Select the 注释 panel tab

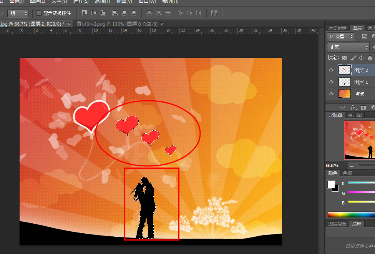point(357,224)
